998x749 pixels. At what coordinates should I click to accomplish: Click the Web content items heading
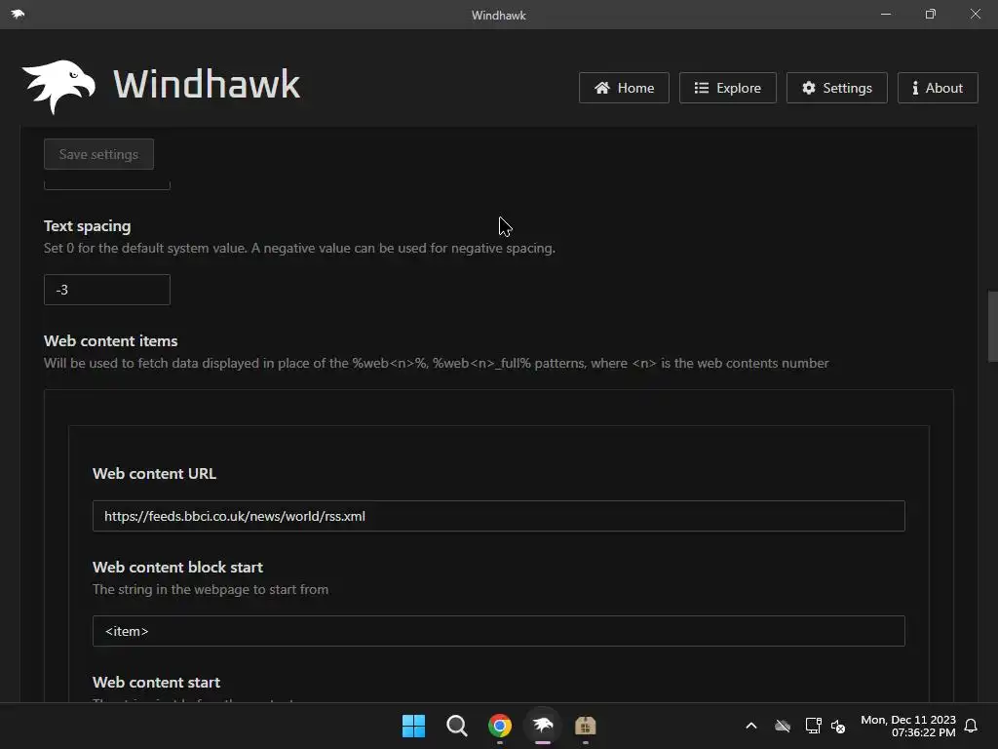click(x=111, y=340)
